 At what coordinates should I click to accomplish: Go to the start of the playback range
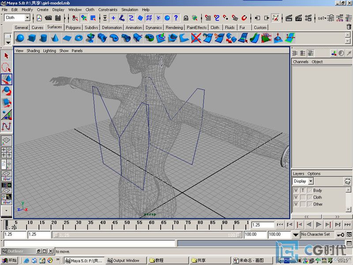tap(280, 225)
